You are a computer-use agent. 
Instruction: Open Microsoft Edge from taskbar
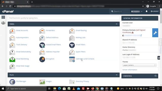(x=59, y=88)
